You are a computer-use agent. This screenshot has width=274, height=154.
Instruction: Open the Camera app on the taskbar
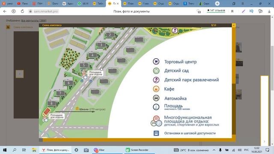point(86,150)
